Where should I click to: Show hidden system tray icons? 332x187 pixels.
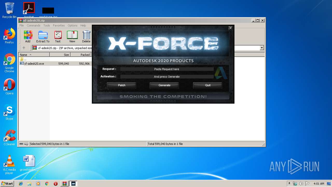click(289, 184)
